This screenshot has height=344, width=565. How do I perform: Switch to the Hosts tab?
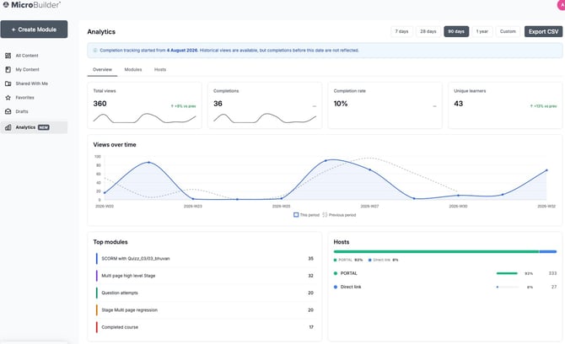click(x=160, y=69)
